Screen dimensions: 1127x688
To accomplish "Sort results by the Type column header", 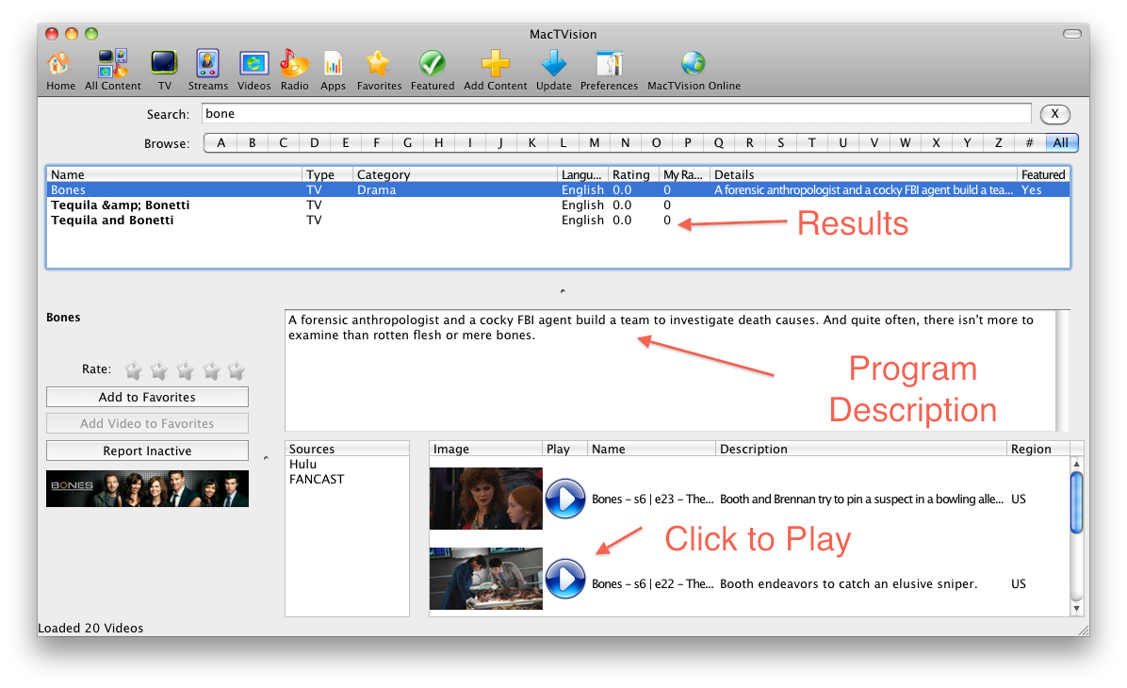I will tap(328, 174).
